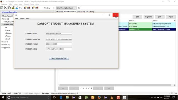Click the small icon at the dialog's top-left corner
The width and height of the screenshot is (178, 100).
click(x=16, y=15)
